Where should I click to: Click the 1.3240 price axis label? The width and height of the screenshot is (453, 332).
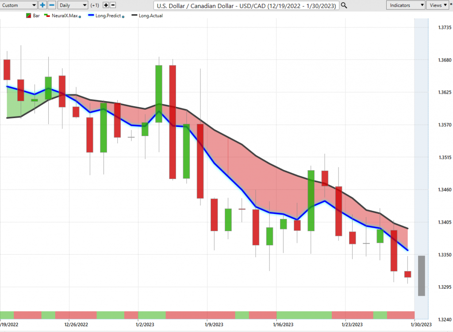(445, 320)
